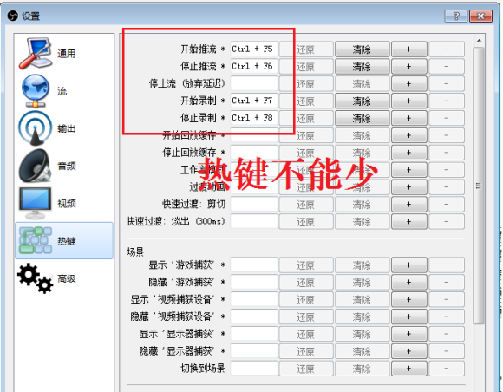503x392 pixels.
Task: Select the 流 stream globe icon
Action: pyautogui.click(x=36, y=91)
